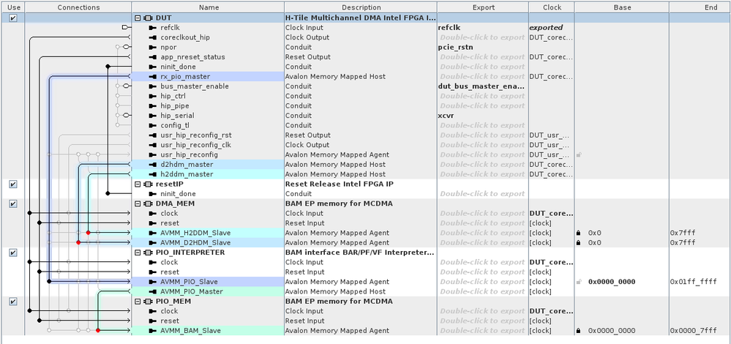Click the PIO_INTERPRETER component chip icon

[x=149, y=253]
